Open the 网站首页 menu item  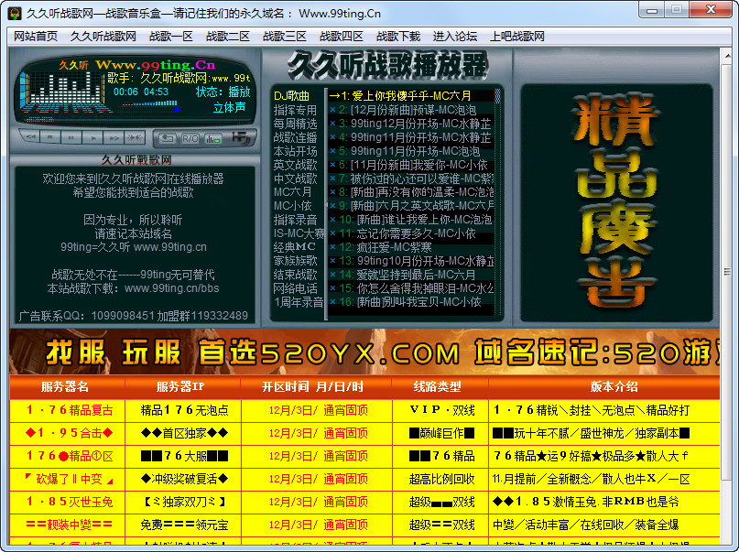(34, 35)
